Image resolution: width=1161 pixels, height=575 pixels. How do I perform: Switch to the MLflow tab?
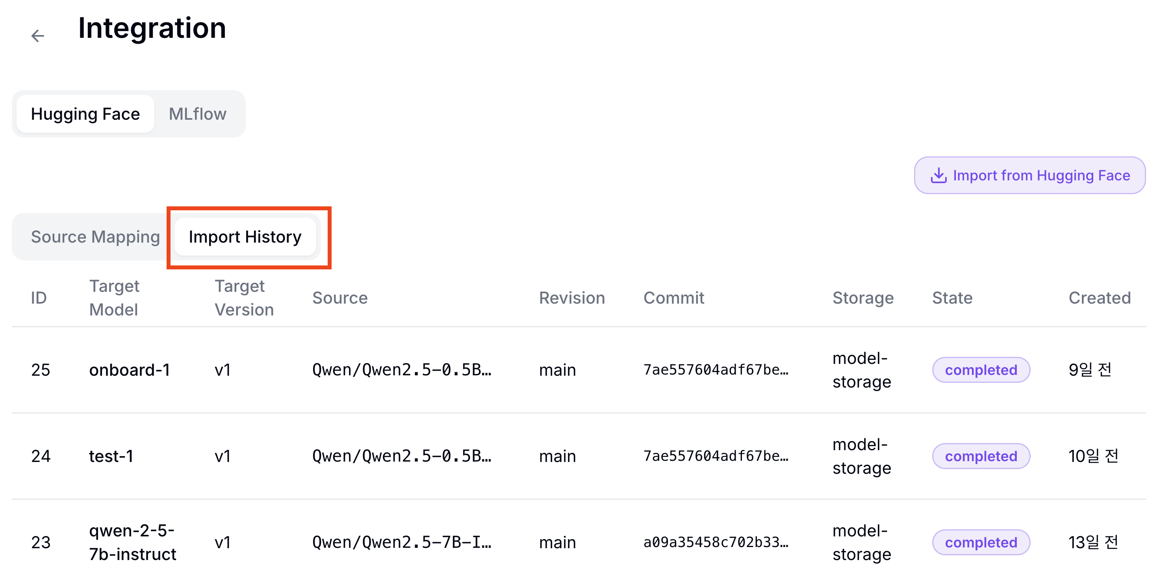point(197,114)
